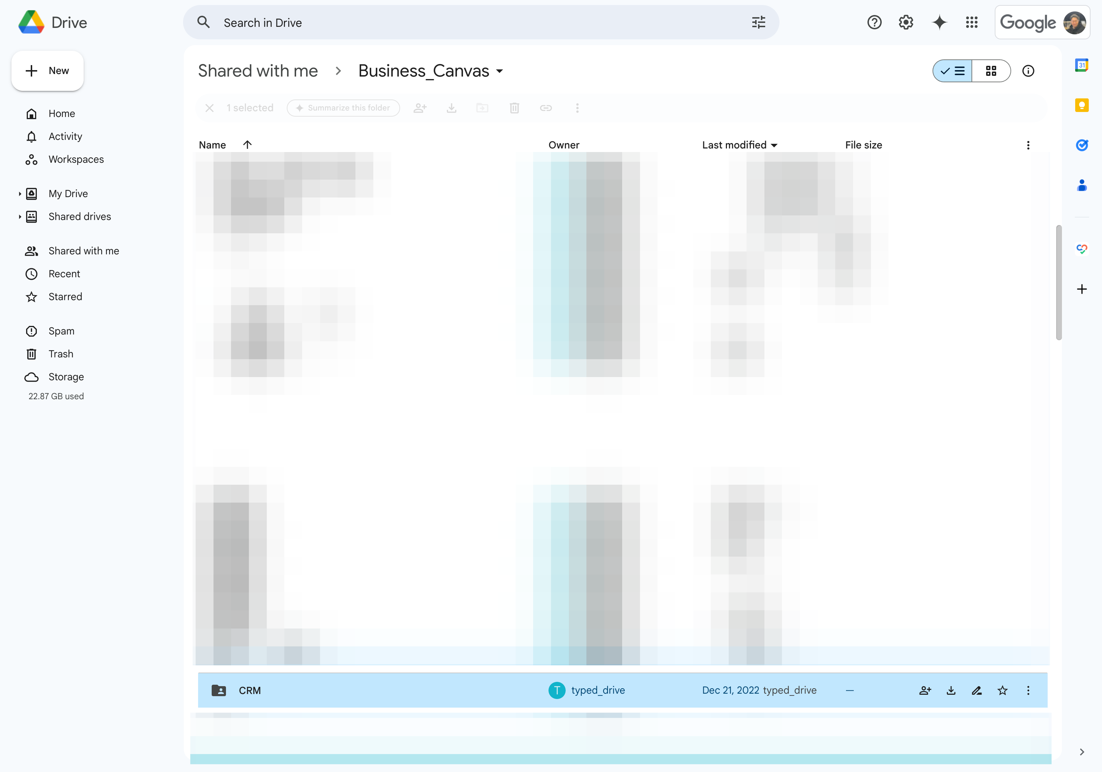1102x772 pixels.
Task: Open Activity in sidebar
Action: point(65,136)
